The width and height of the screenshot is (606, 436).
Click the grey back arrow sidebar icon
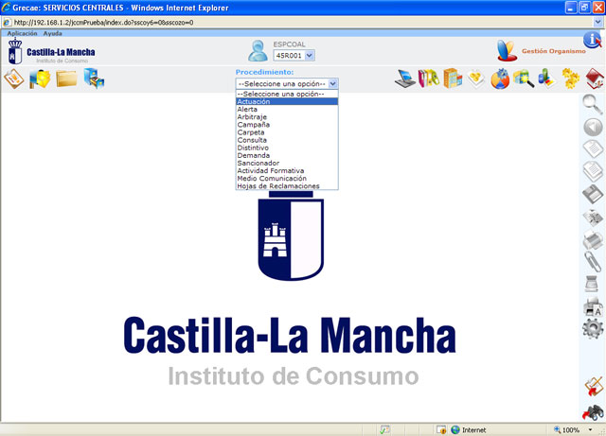(x=593, y=127)
